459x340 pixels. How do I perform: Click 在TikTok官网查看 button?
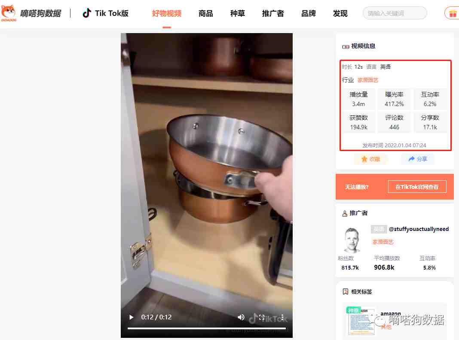pos(417,187)
